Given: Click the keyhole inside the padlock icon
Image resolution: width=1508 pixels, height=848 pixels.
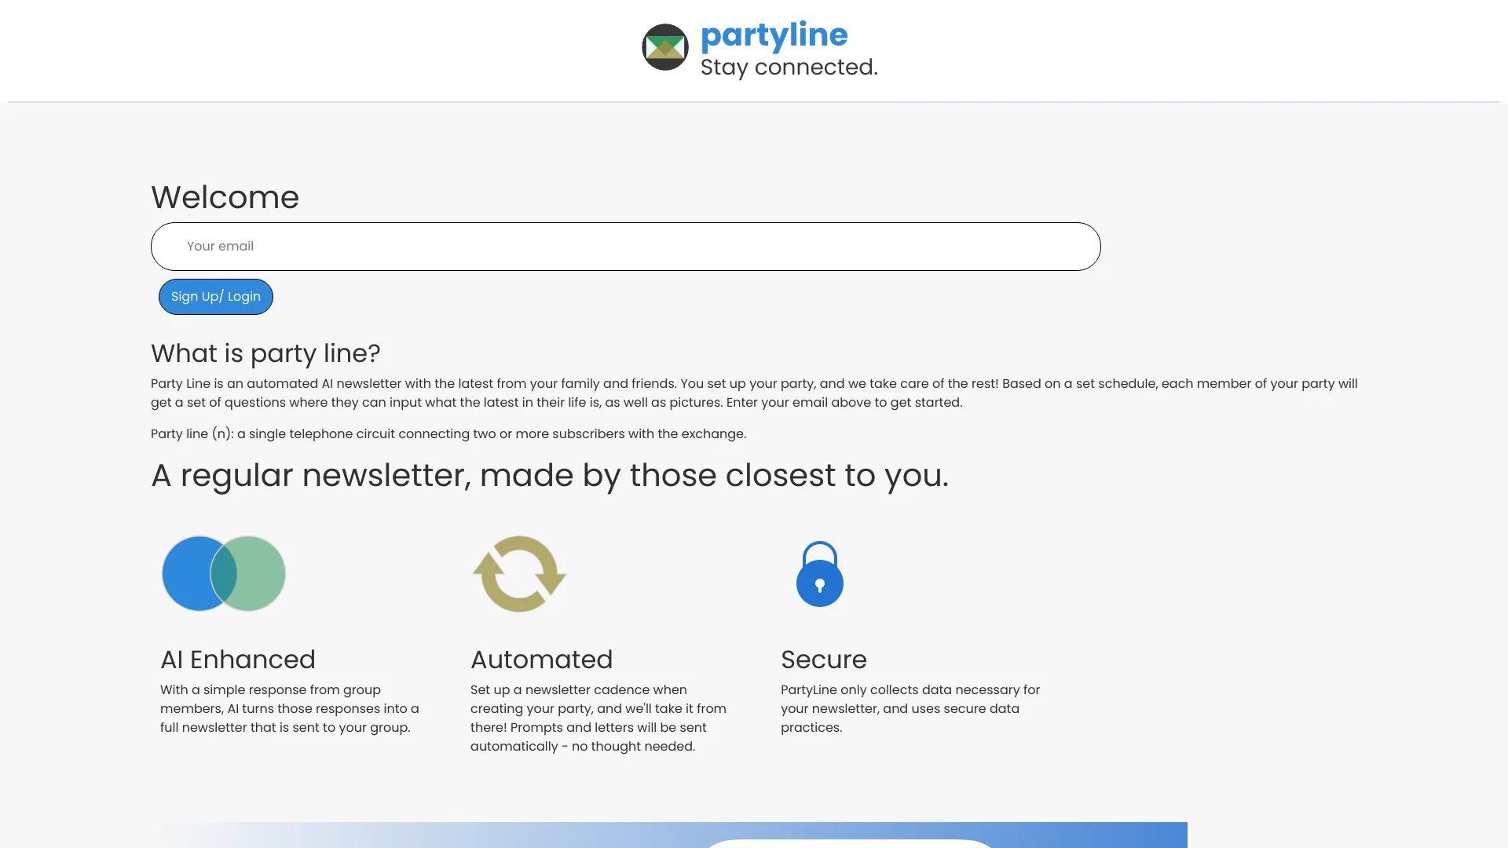Looking at the screenshot, I should click(819, 583).
